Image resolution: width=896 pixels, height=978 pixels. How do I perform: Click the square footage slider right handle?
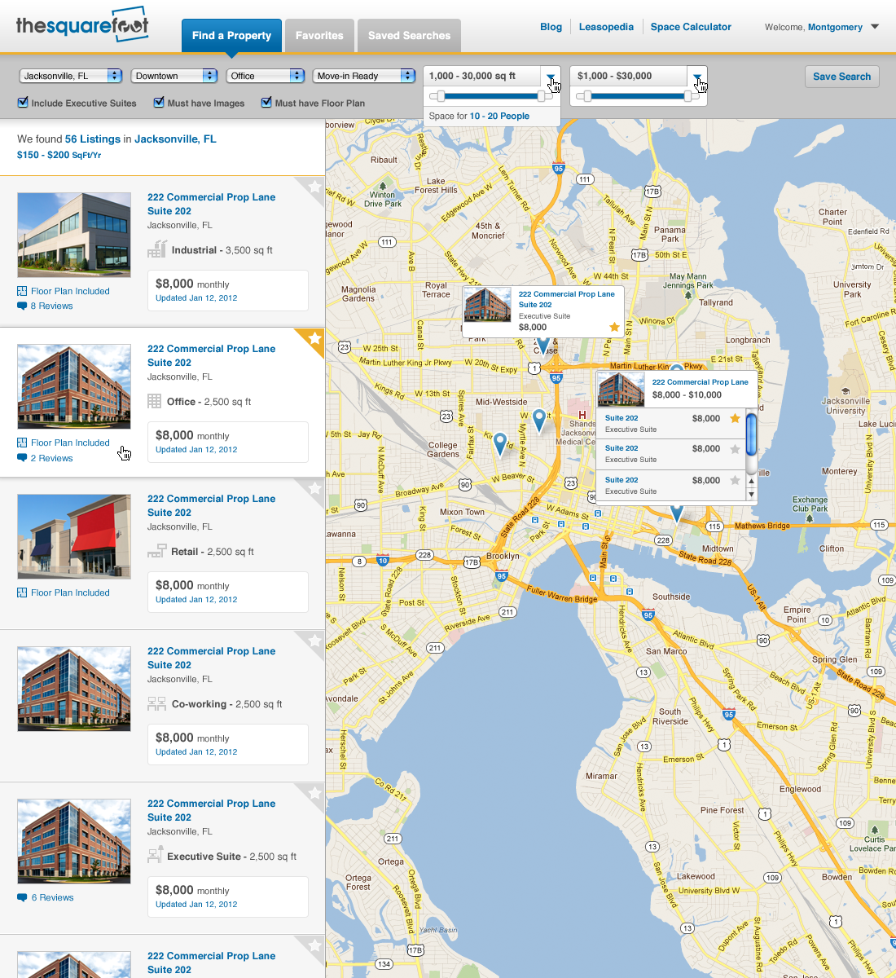coord(542,96)
